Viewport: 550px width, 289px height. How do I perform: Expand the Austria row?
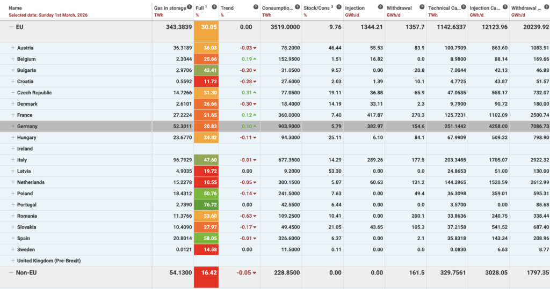tap(13, 48)
